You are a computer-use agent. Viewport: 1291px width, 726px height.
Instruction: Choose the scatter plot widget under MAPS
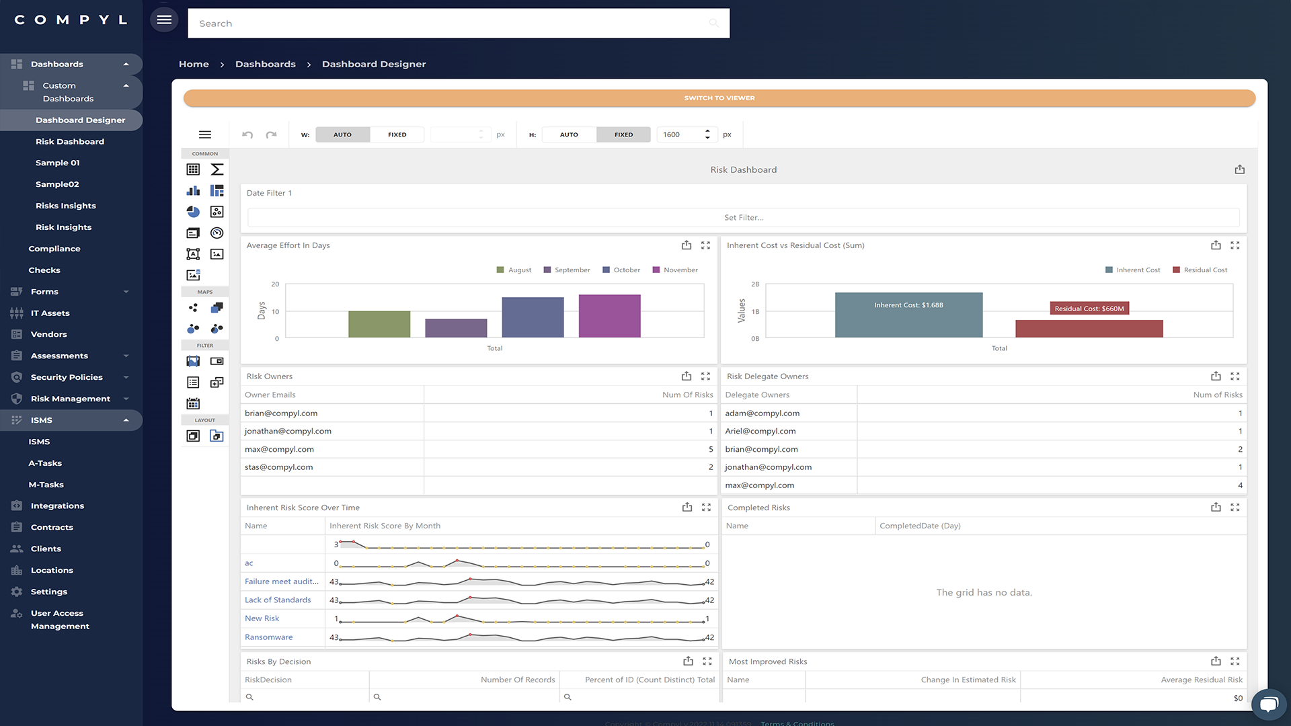pyautogui.click(x=193, y=308)
